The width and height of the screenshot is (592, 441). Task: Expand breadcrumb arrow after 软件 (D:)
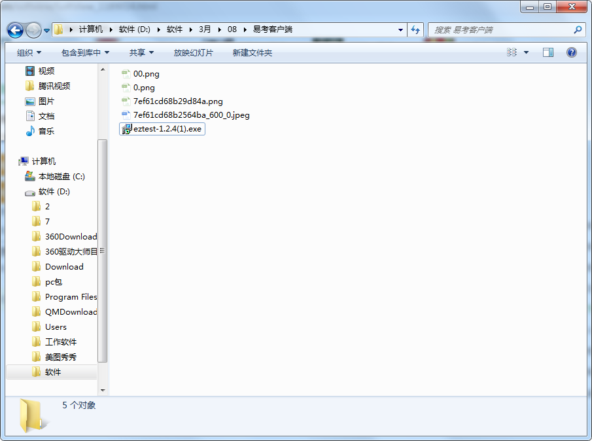[158, 29]
